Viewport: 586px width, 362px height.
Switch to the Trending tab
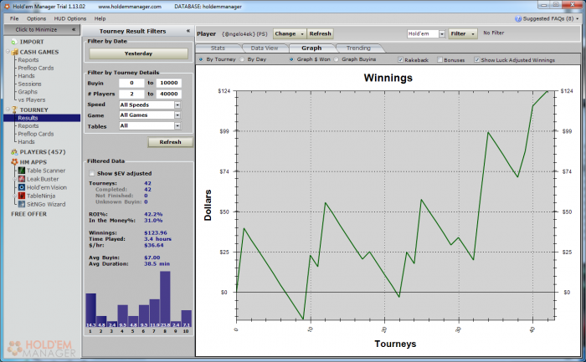click(x=358, y=48)
